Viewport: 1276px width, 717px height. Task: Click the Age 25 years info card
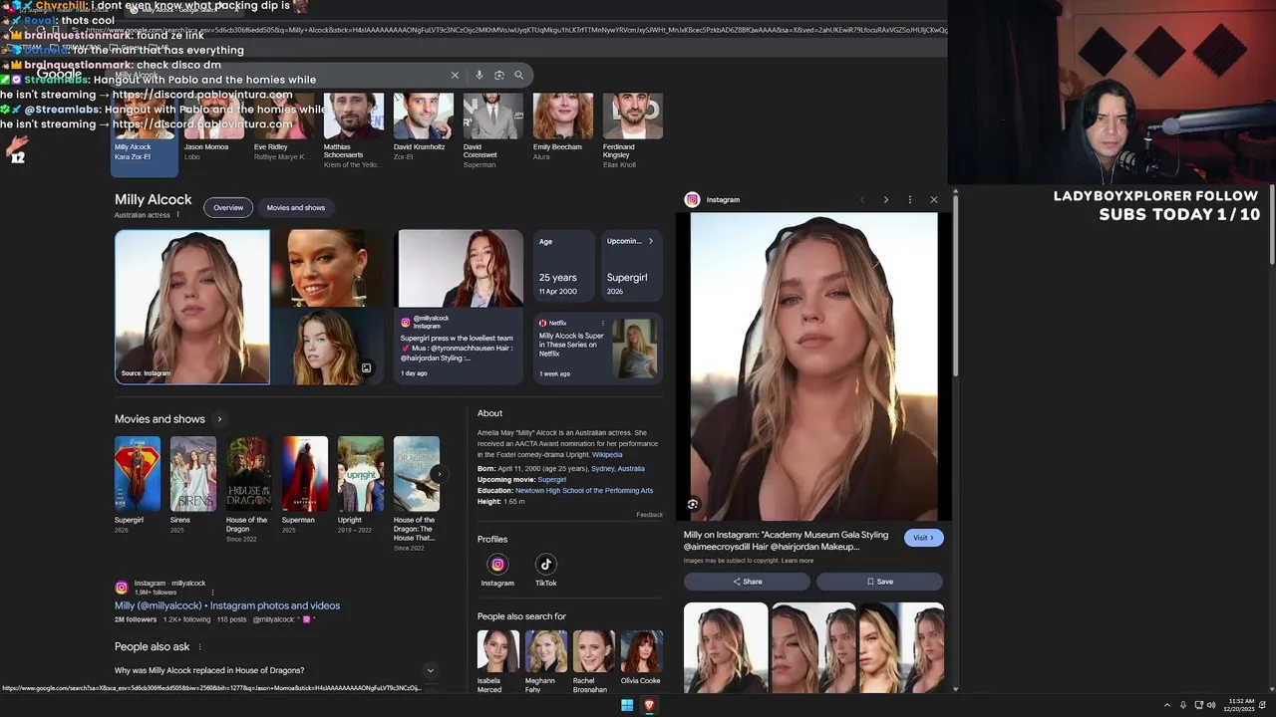point(563,265)
